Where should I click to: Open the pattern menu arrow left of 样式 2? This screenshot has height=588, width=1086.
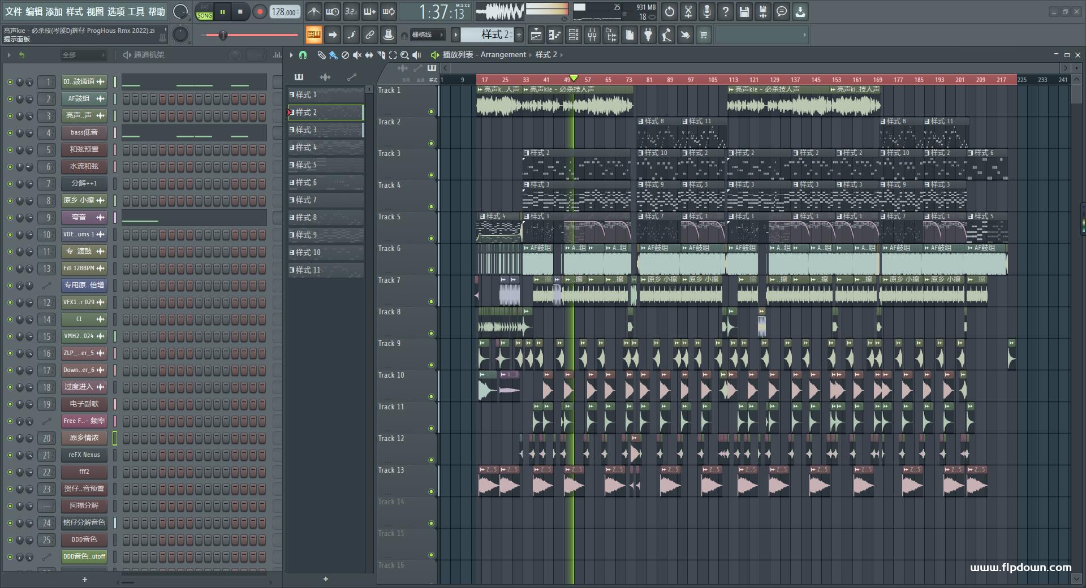point(455,35)
